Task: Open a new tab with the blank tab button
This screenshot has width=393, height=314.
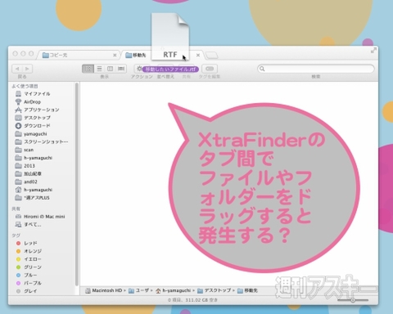Action: [x=212, y=56]
